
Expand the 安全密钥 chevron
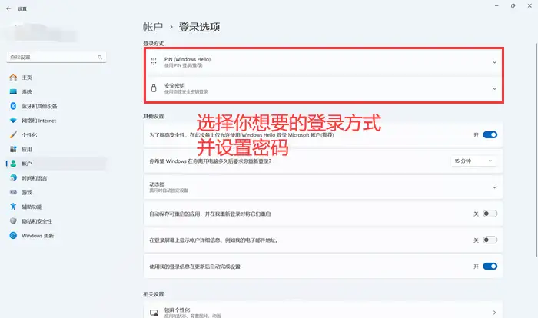coord(494,88)
